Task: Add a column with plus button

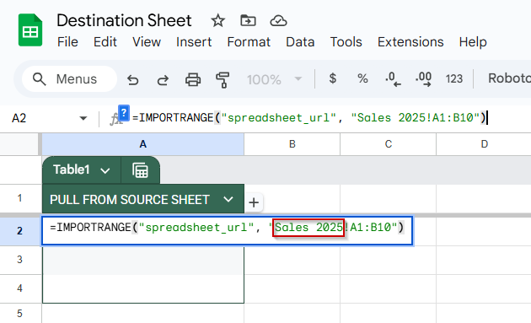Action: tap(254, 202)
